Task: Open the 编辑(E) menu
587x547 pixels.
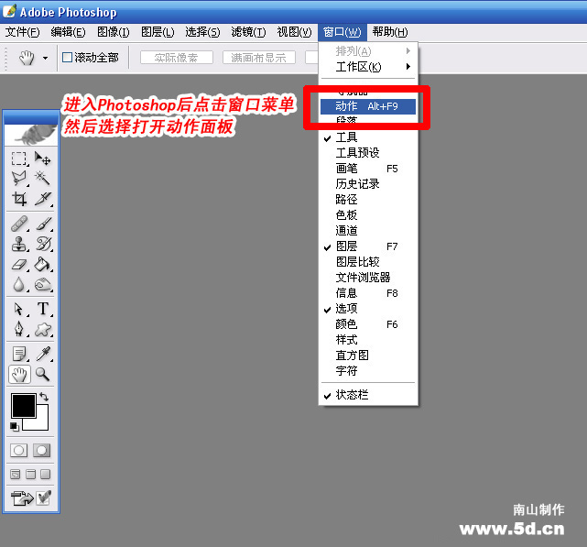Action: point(68,32)
